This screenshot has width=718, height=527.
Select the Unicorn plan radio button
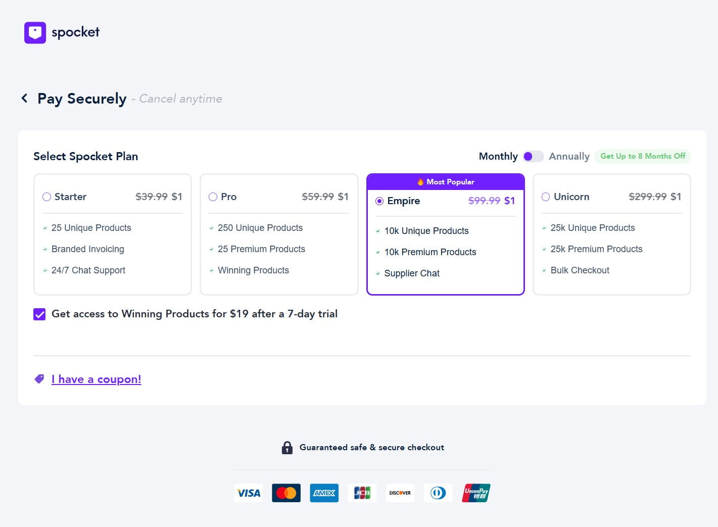point(546,197)
